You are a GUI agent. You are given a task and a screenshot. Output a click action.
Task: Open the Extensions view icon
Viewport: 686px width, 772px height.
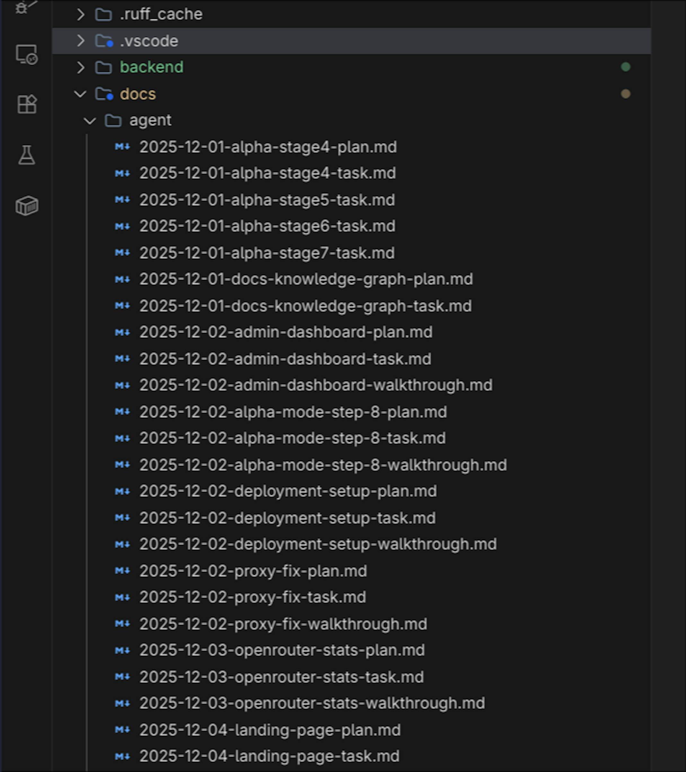26,104
